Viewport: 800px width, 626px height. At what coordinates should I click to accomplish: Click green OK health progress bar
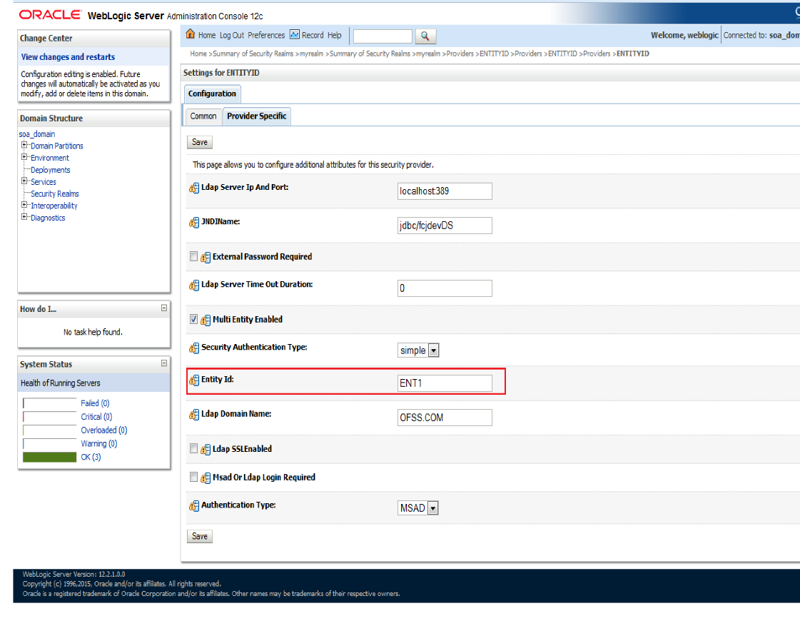[x=49, y=457]
